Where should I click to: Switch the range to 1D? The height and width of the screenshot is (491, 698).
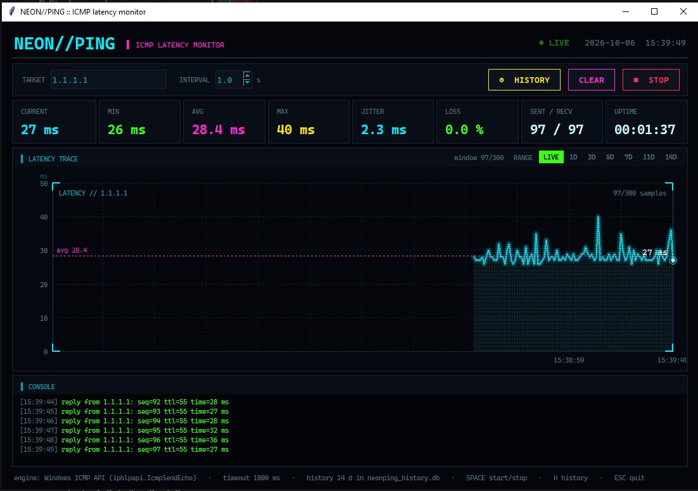coord(573,157)
